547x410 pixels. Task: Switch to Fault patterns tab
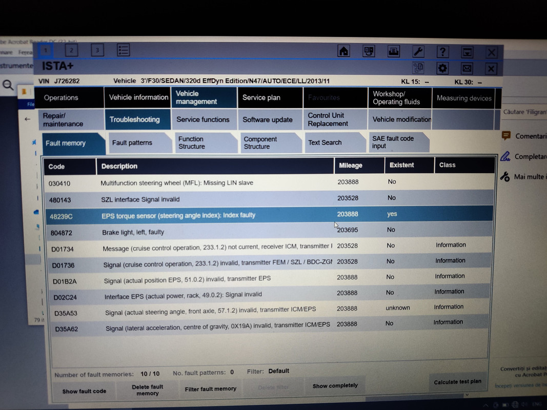(139, 143)
